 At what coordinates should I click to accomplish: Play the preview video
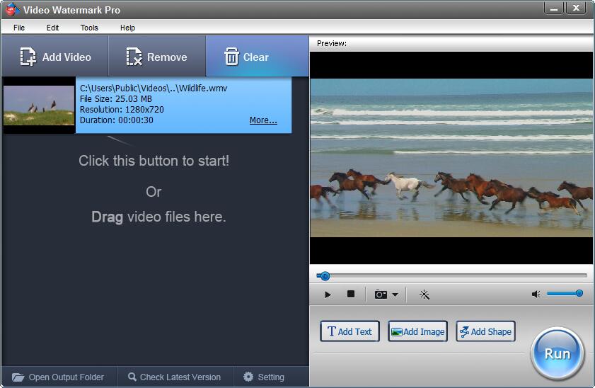pos(328,295)
